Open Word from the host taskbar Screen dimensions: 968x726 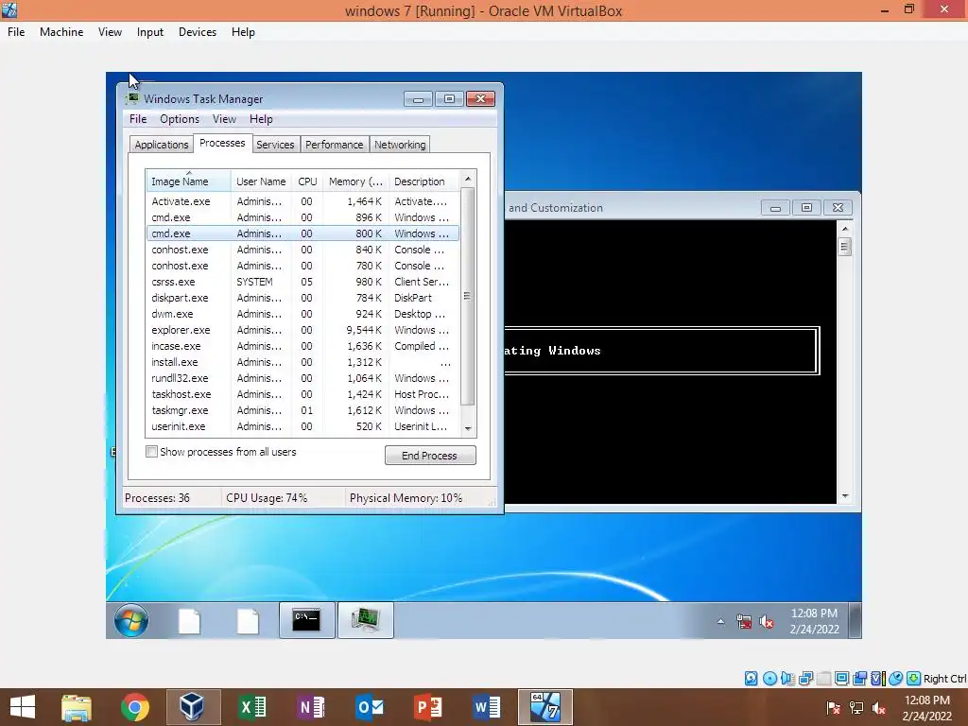pos(487,707)
